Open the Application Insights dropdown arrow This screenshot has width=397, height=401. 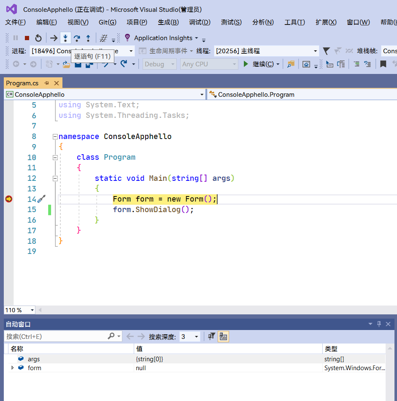[x=196, y=38]
